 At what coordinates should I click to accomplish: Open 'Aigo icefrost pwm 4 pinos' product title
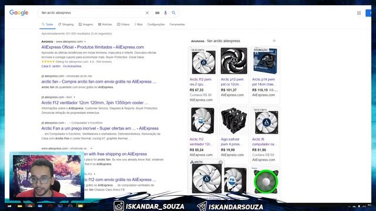(231, 142)
